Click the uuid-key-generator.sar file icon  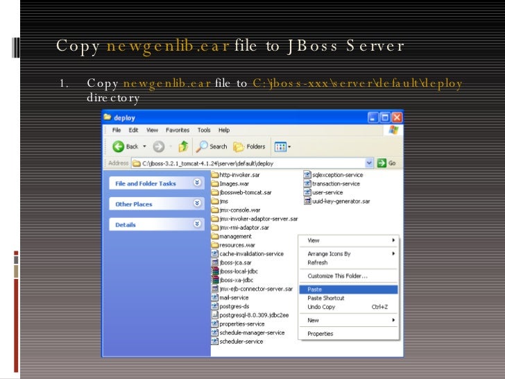[x=307, y=201]
